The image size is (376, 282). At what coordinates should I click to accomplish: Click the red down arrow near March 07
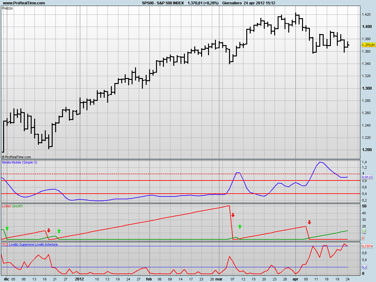[x=233, y=215]
